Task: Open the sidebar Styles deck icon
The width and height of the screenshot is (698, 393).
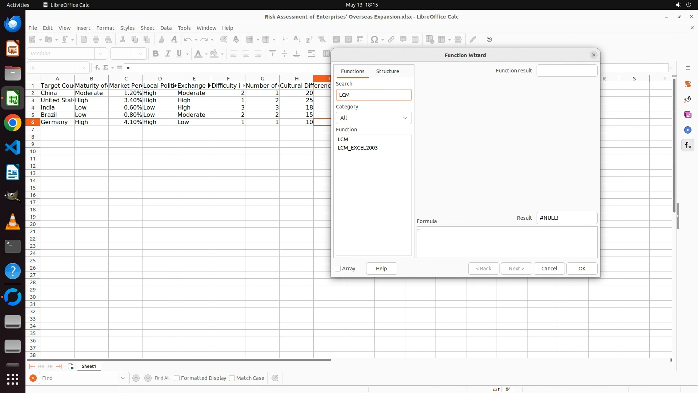Action: [x=687, y=99]
